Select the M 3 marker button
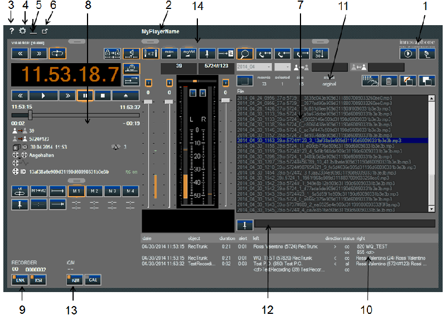The width and height of the screenshot is (446, 320). point(113,192)
